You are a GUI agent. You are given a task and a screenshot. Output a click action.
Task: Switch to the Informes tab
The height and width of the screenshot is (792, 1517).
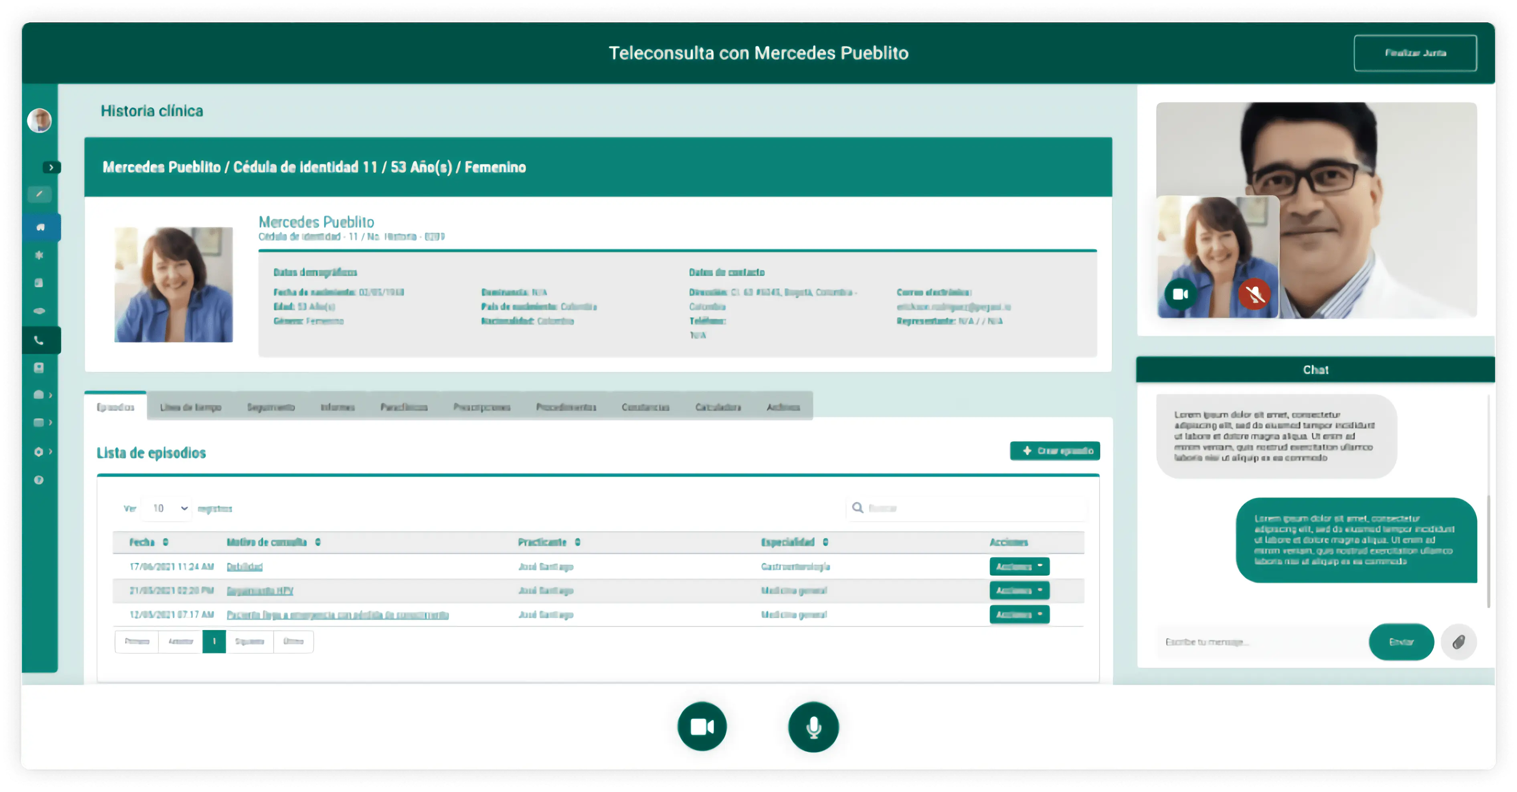(x=338, y=407)
